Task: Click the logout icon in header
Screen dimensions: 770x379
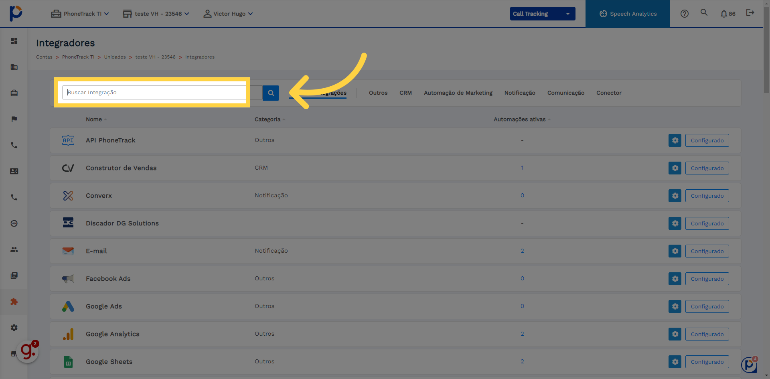Action: tap(750, 13)
